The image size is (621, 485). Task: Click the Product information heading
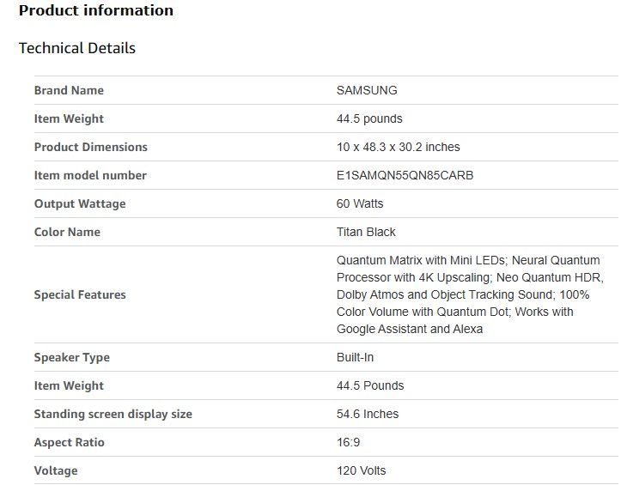(x=95, y=11)
